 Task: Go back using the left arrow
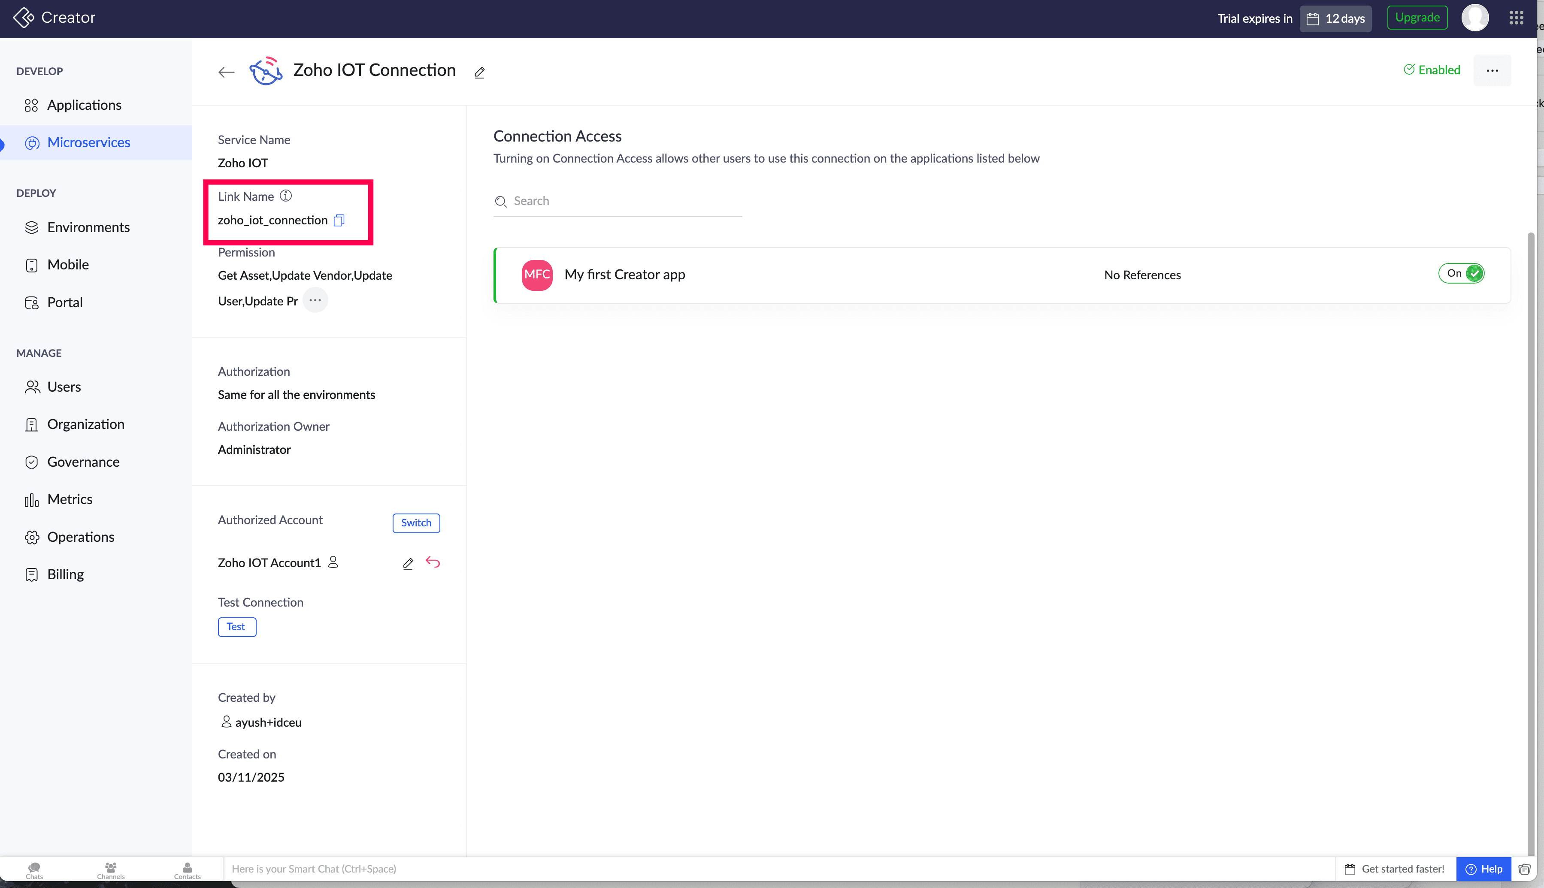coord(226,72)
